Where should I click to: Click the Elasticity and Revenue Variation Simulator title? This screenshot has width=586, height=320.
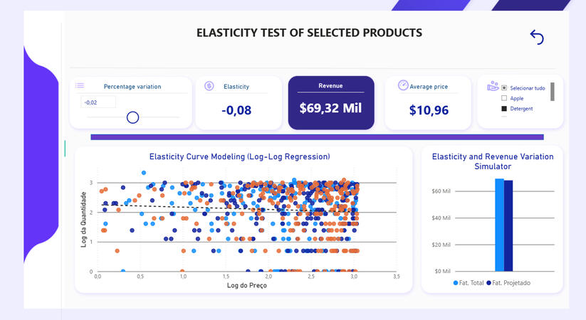[492, 161]
